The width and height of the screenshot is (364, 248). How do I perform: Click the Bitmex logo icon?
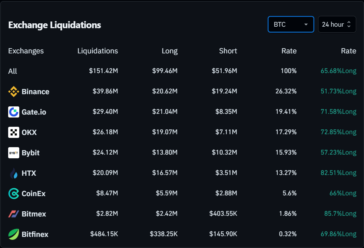[x=14, y=214]
